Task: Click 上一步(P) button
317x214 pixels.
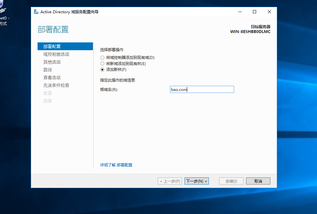Action: pos(170,181)
